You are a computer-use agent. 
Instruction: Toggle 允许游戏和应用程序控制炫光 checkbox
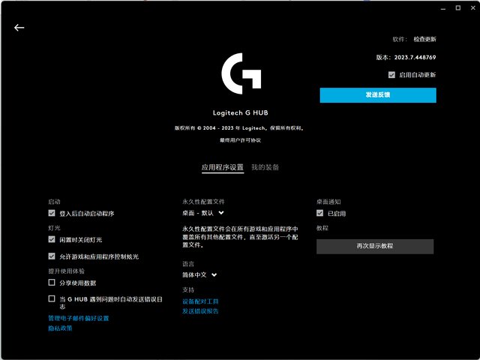point(52,256)
